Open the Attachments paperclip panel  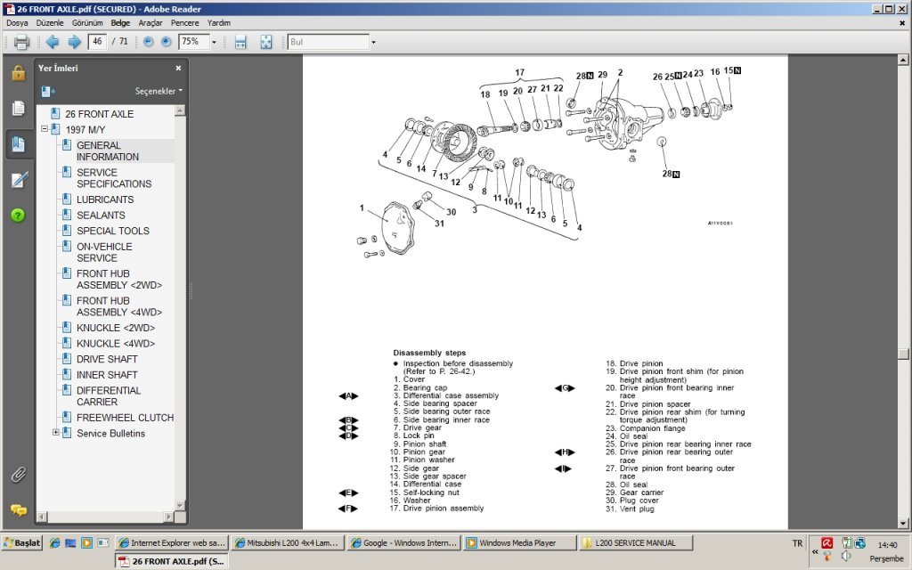[x=18, y=475]
